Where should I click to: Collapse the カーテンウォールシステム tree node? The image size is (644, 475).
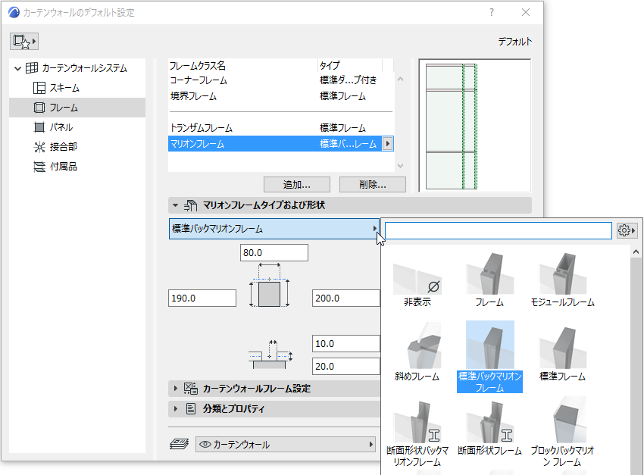point(17,68)
